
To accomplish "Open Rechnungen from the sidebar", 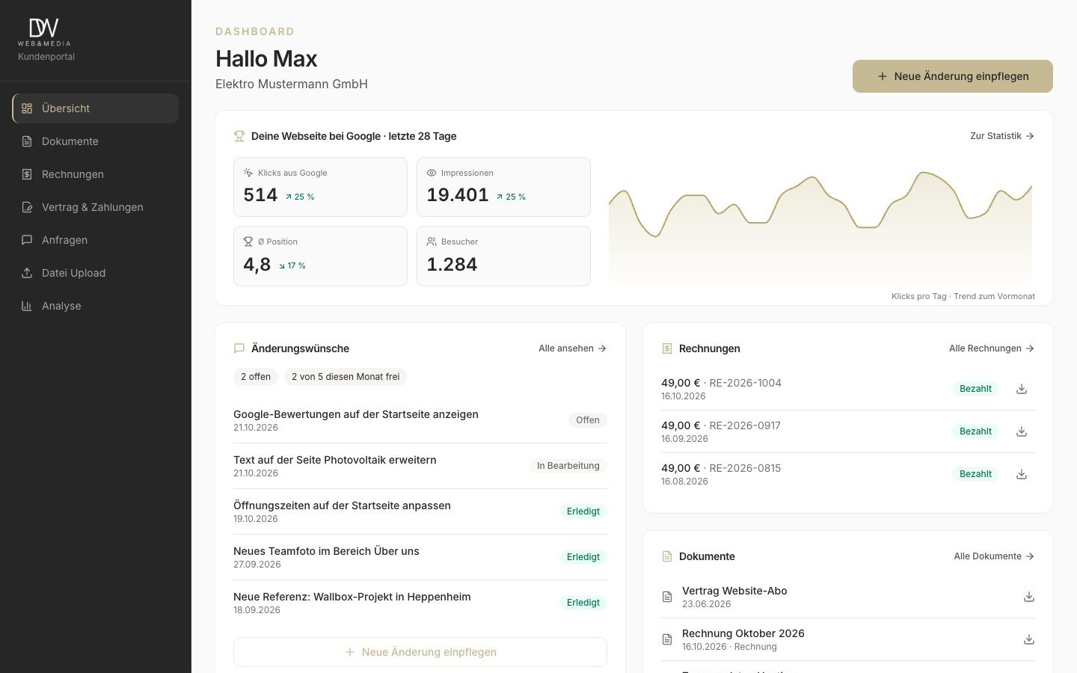I will click(x=96, y=174).
